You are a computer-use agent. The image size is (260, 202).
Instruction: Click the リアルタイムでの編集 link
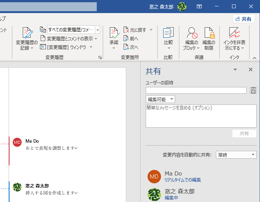(183, 180)
